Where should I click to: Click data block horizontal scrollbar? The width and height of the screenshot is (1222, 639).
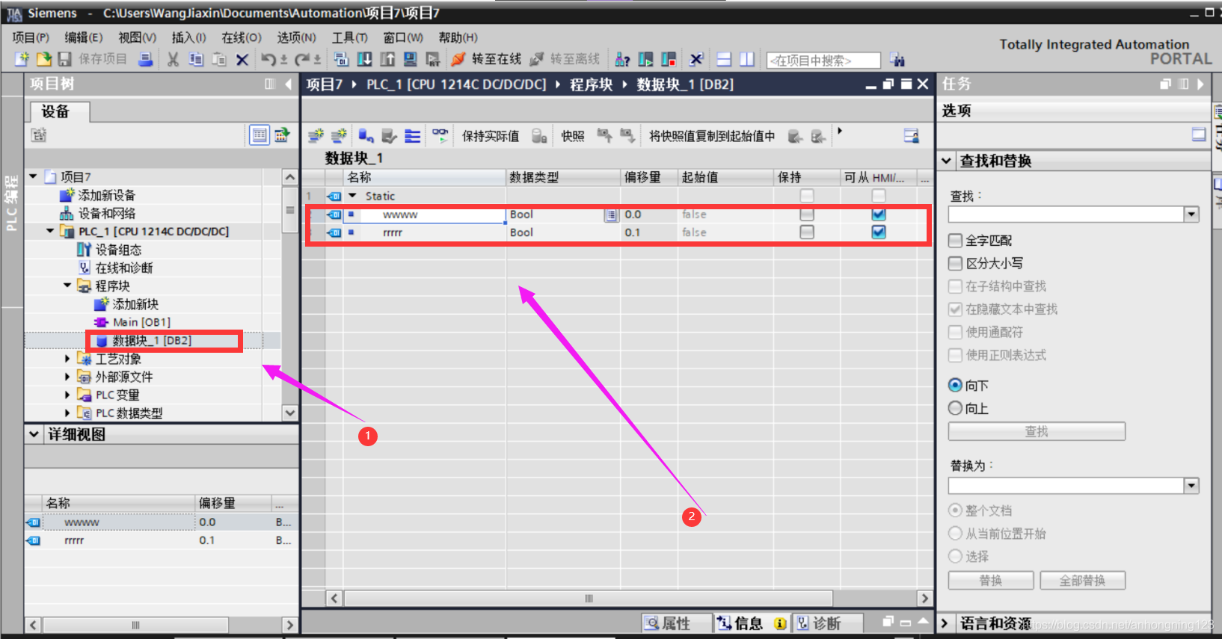pyautogui.click(x=589, y=598)
